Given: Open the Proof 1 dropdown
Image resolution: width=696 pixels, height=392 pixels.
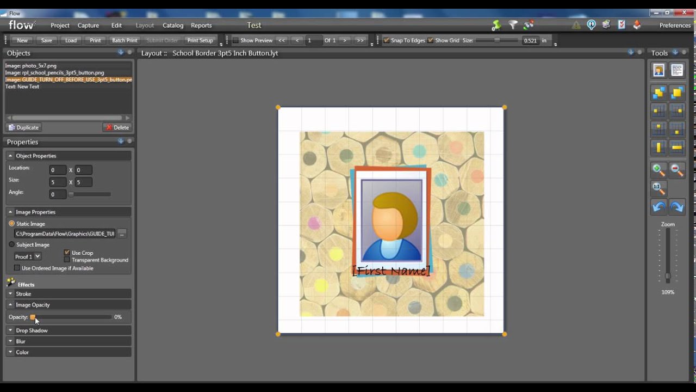Looking at the screenshot, I should pyautogui.click(x=28, y=256).
